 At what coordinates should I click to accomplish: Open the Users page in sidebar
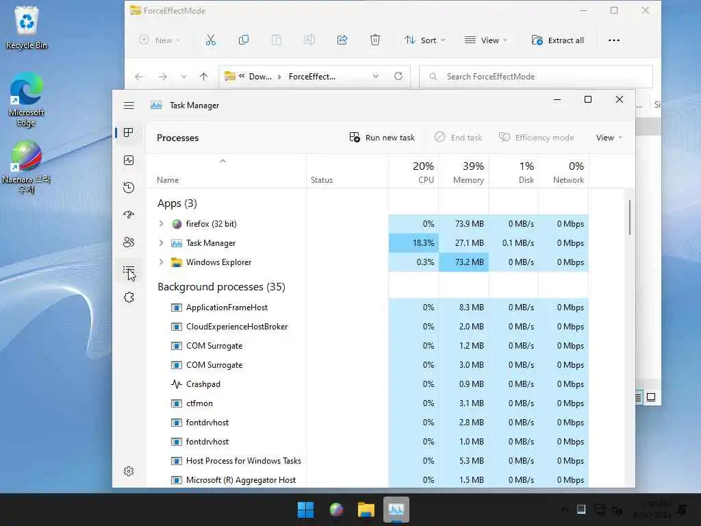(129, 242)
